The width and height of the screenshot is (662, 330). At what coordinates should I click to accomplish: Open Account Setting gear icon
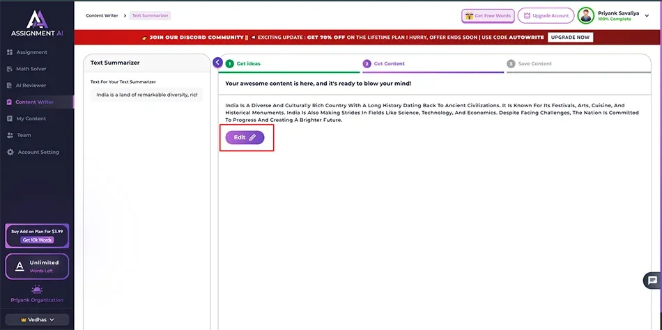[10, 152]
